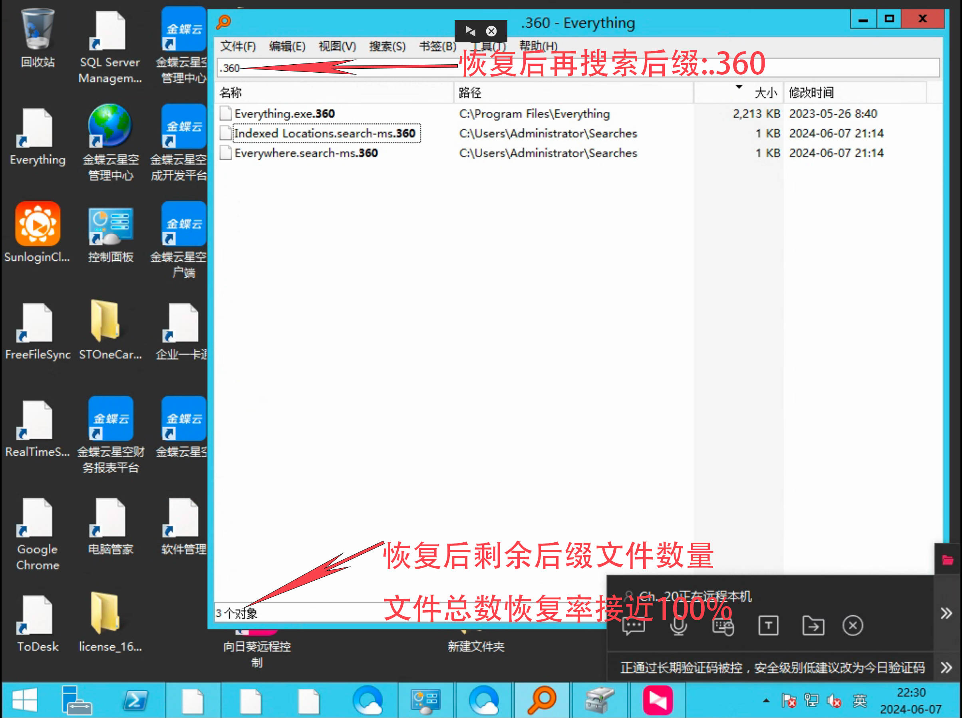Click the C:\Program Files\Everything path cell
Viewport: 962px width, 718px height.
point(534,113)
